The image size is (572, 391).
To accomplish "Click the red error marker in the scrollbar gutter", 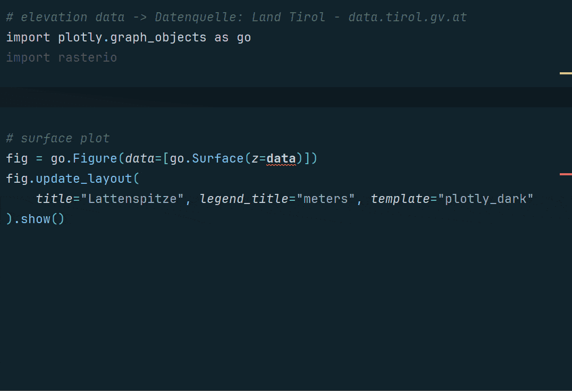I will click(566, 174).
